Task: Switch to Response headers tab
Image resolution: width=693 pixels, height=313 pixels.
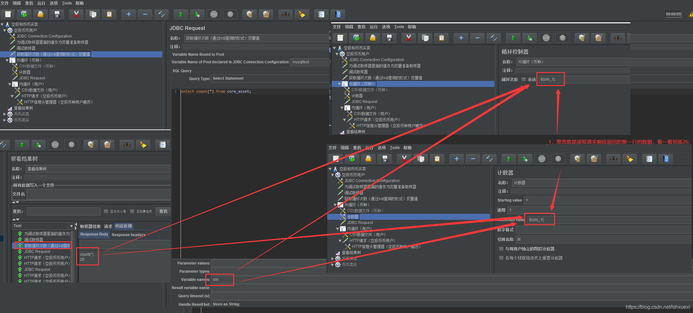Action: 129,235
